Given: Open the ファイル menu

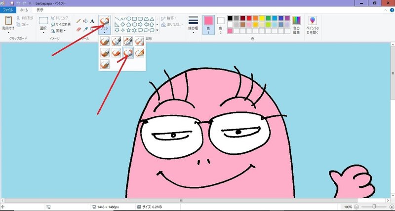Looking at the screenshot, I should (x=8, y=10).
